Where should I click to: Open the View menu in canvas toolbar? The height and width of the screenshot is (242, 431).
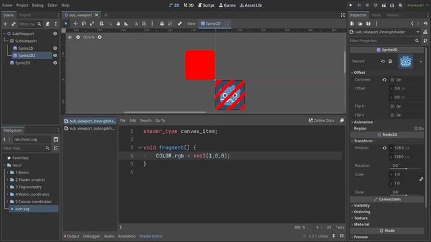pyautogui.click(x=191, y=24)
